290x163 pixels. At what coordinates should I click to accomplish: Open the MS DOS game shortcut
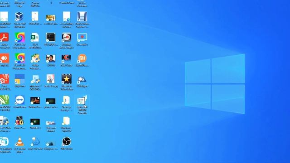[19, 120]
